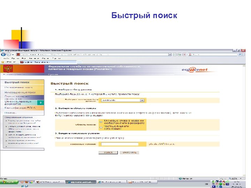The image size is (251, 188).
Task: Click the Поиск button
Action: point(108,152)
